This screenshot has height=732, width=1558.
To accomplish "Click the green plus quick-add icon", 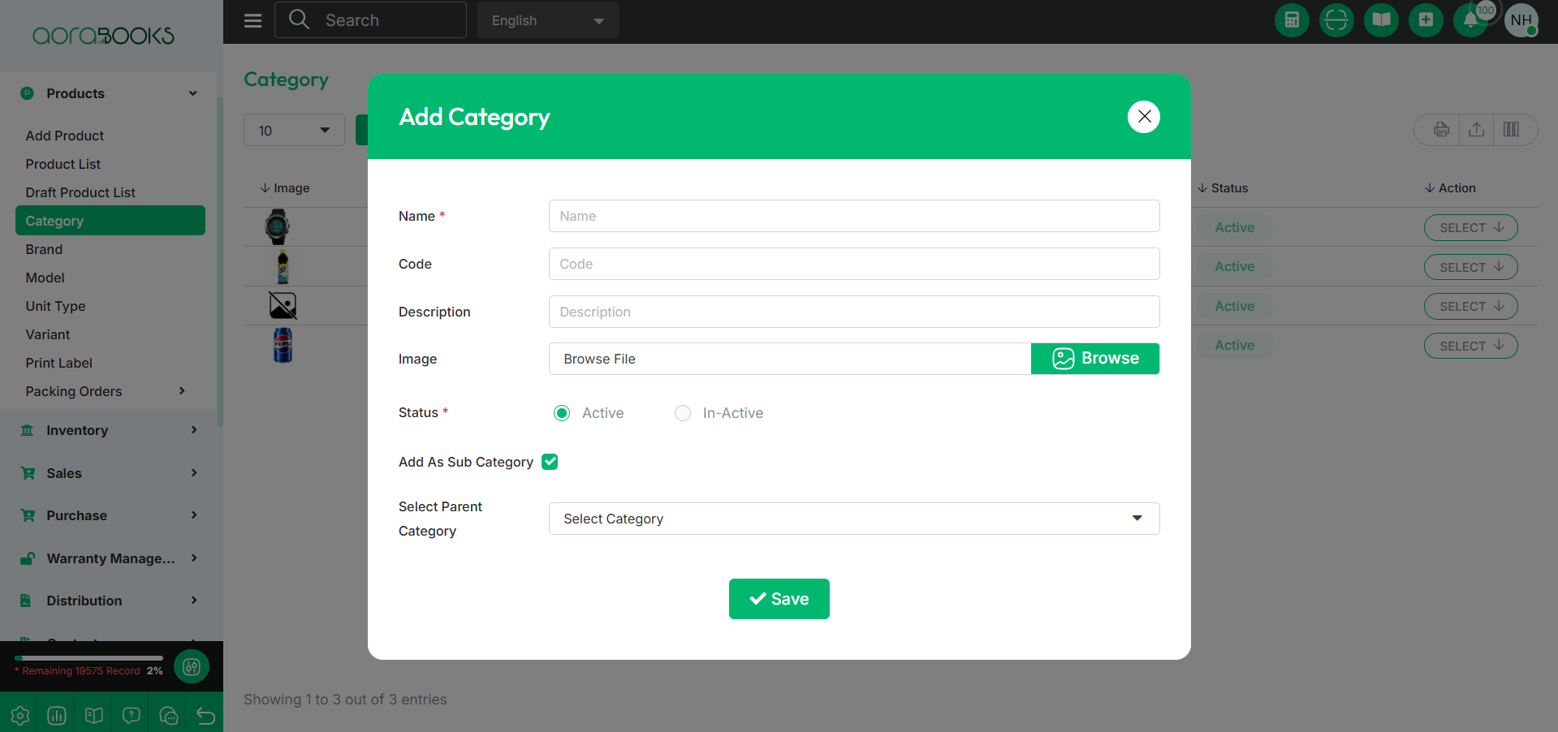I will pos(1426,20).
